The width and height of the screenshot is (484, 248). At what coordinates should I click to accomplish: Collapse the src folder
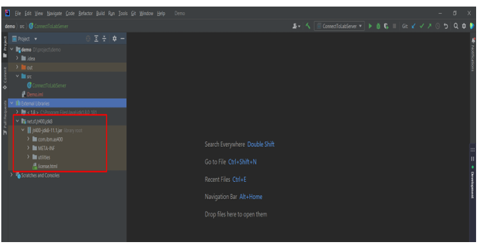point(17,76)
